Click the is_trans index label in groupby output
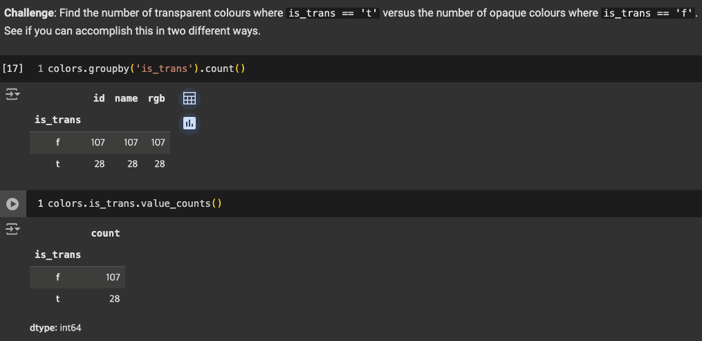Image resolution: width=702 pixels, height=341 pixels. (58, 120)
